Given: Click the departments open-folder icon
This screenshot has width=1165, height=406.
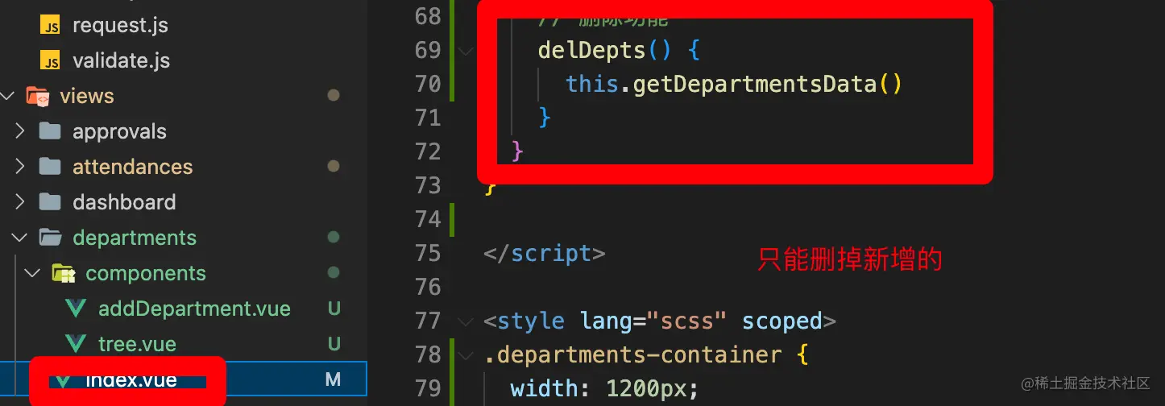Looking at the screenshot, I should 50,238.
